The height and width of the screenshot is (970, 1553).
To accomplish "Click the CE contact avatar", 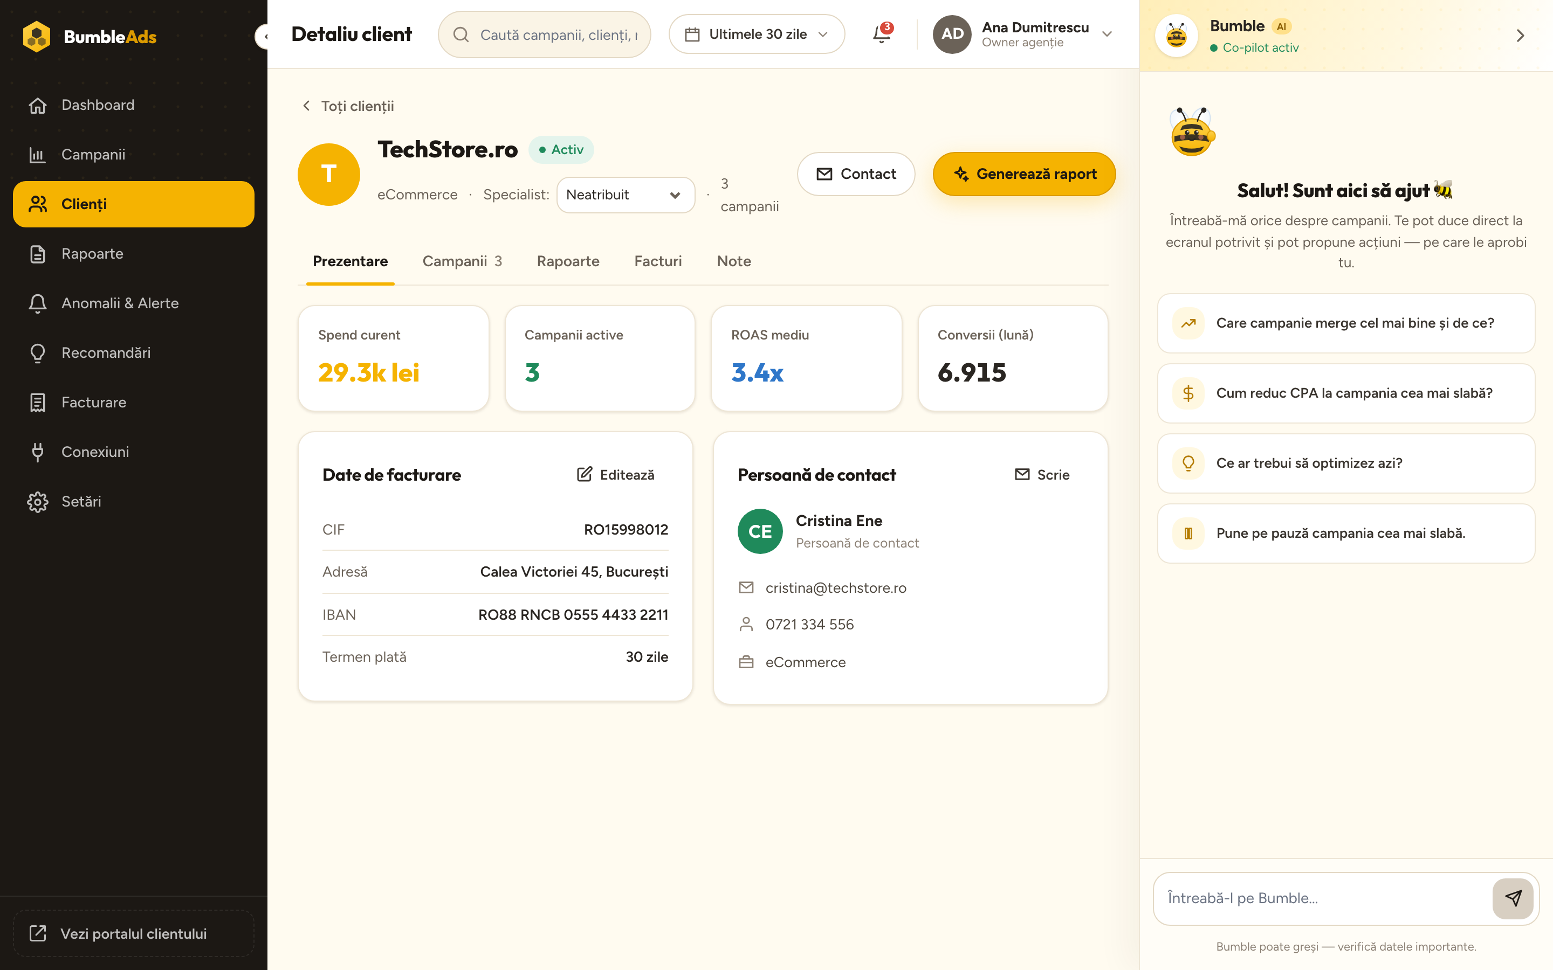I will coord(760,531).
